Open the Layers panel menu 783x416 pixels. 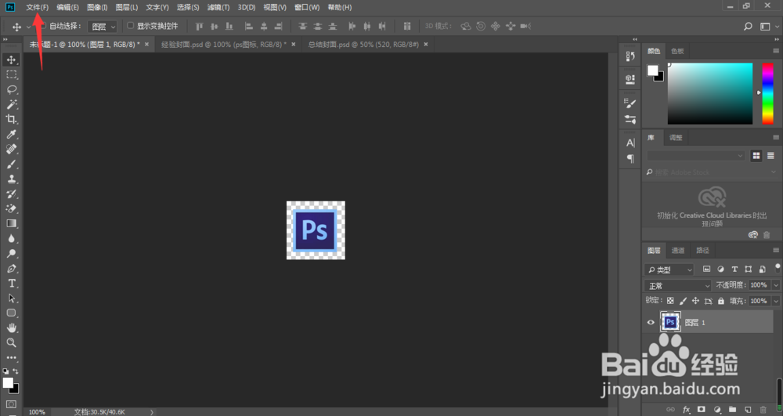pos(775,250)
